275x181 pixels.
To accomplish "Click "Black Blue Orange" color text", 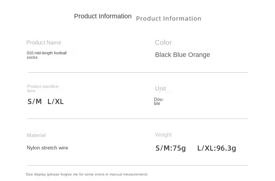I will click(x=183, y=55).
